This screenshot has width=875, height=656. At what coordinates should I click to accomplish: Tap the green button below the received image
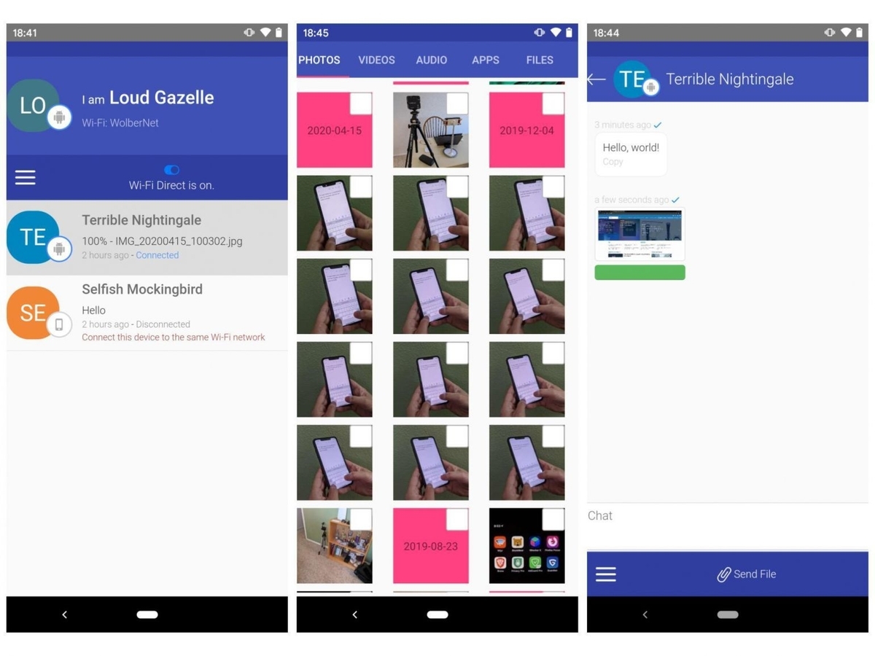point(639,272)
